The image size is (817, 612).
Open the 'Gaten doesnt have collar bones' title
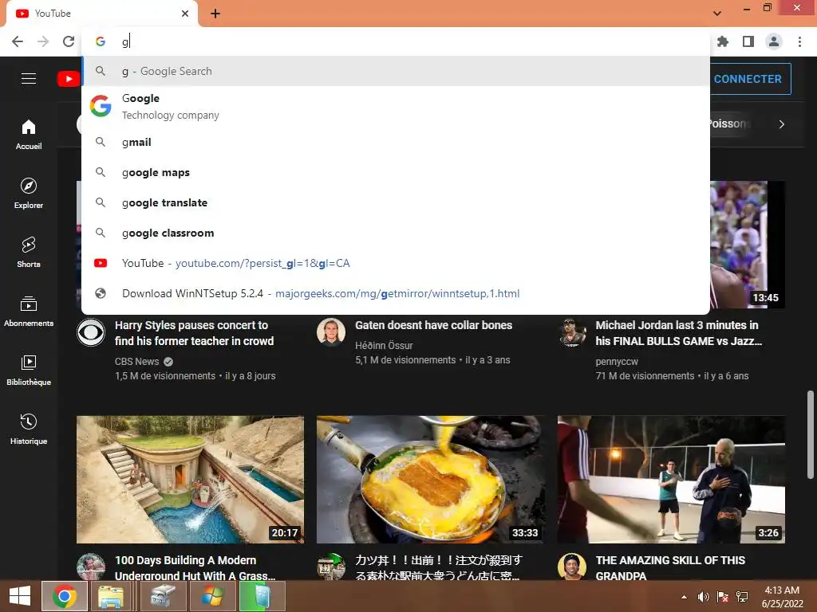tap(433, 325)
